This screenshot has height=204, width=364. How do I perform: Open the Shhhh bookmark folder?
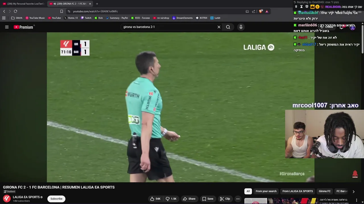click(17, 18)
